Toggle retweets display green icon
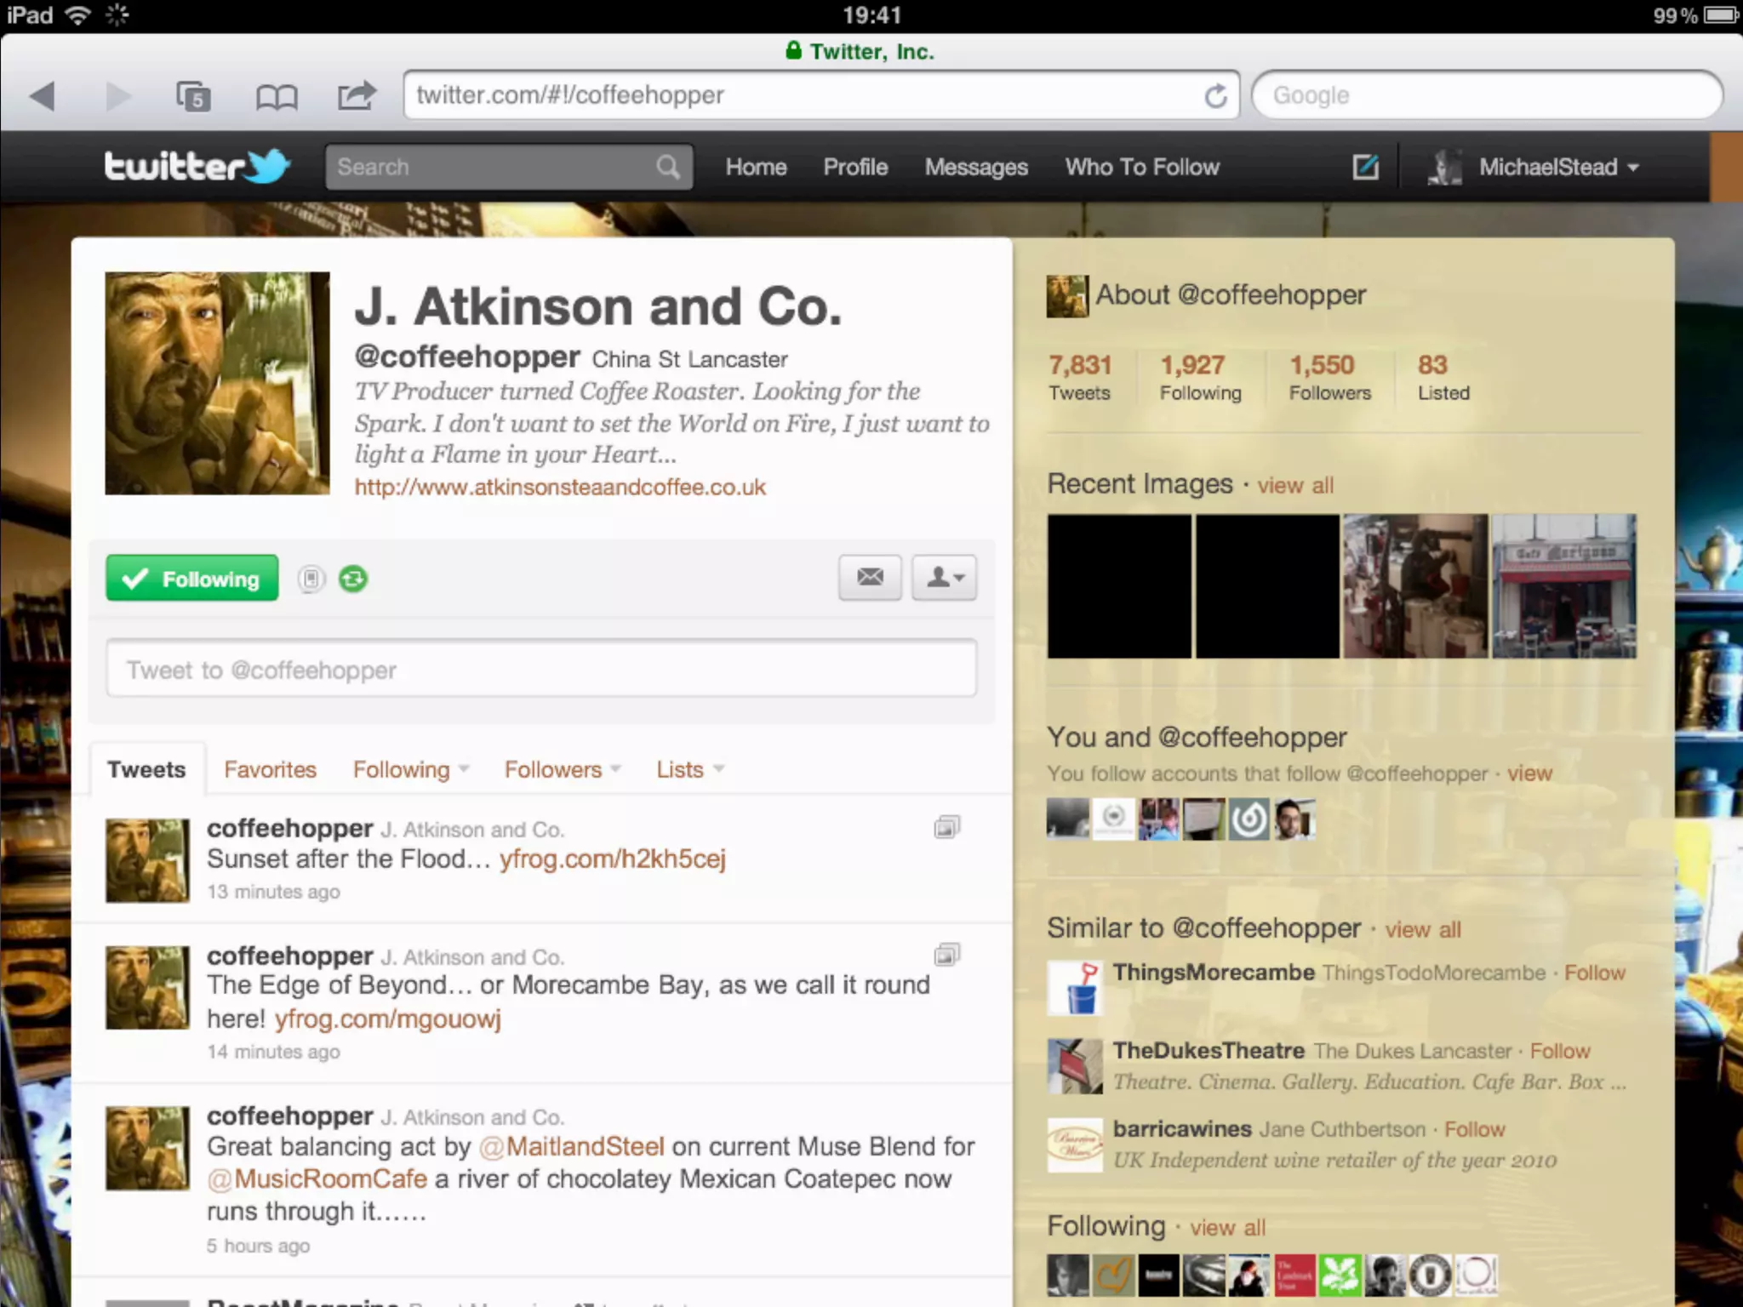The width and height of the screenshot is (1743, 1307). point(353,579)
